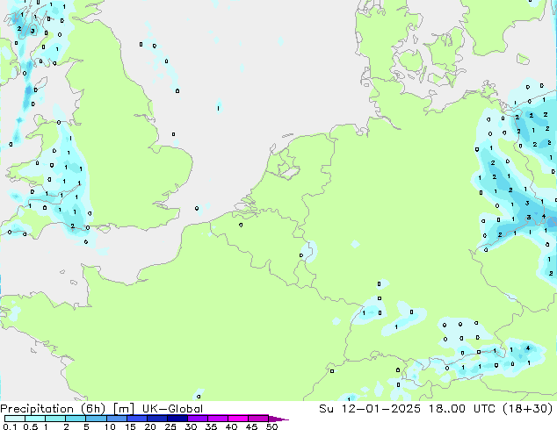Click the "[m]" unit label
This screenshot has width=557, height=430.
coord(123,409)
